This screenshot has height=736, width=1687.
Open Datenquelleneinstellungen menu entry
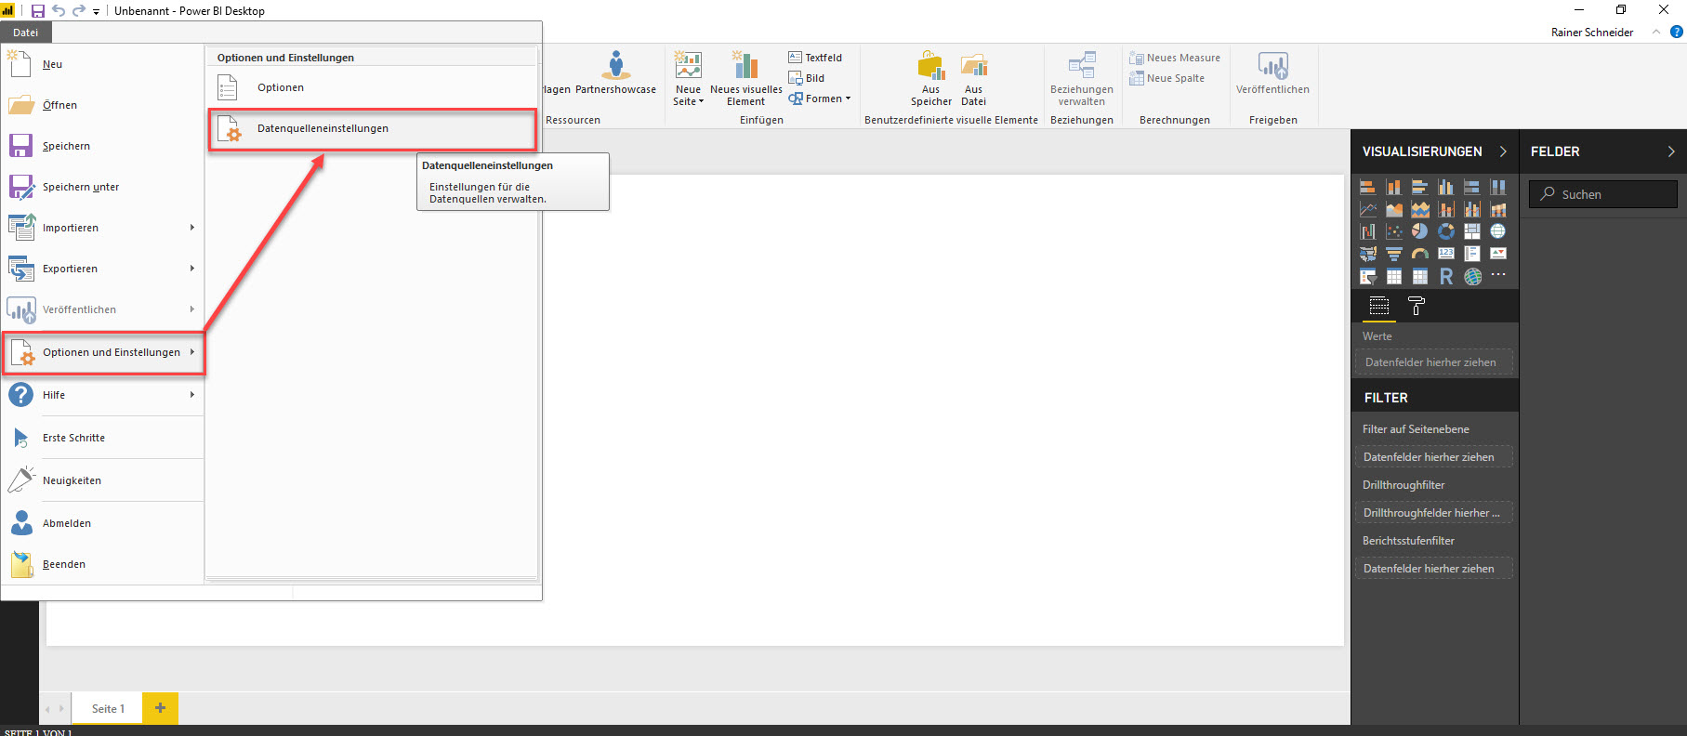coord(323,128)
